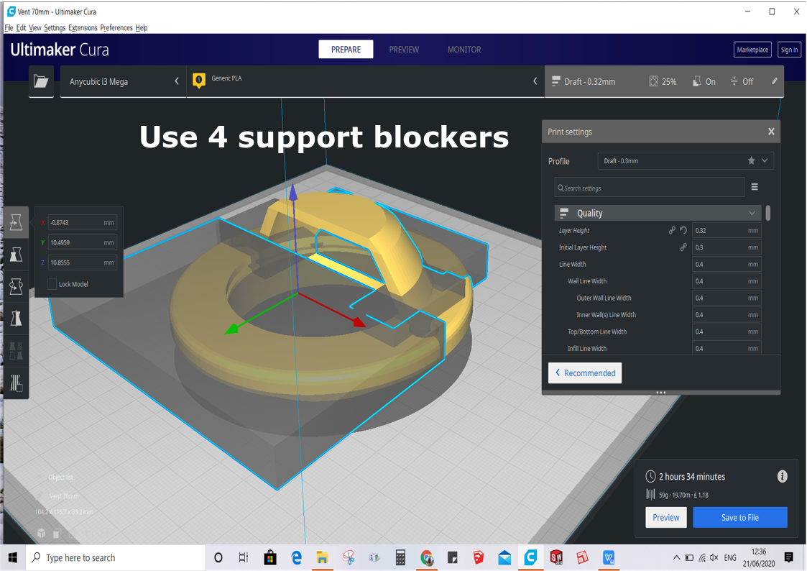The image size is (807, 571).
Task: Open the Settings menu
Action: (55, 28)
